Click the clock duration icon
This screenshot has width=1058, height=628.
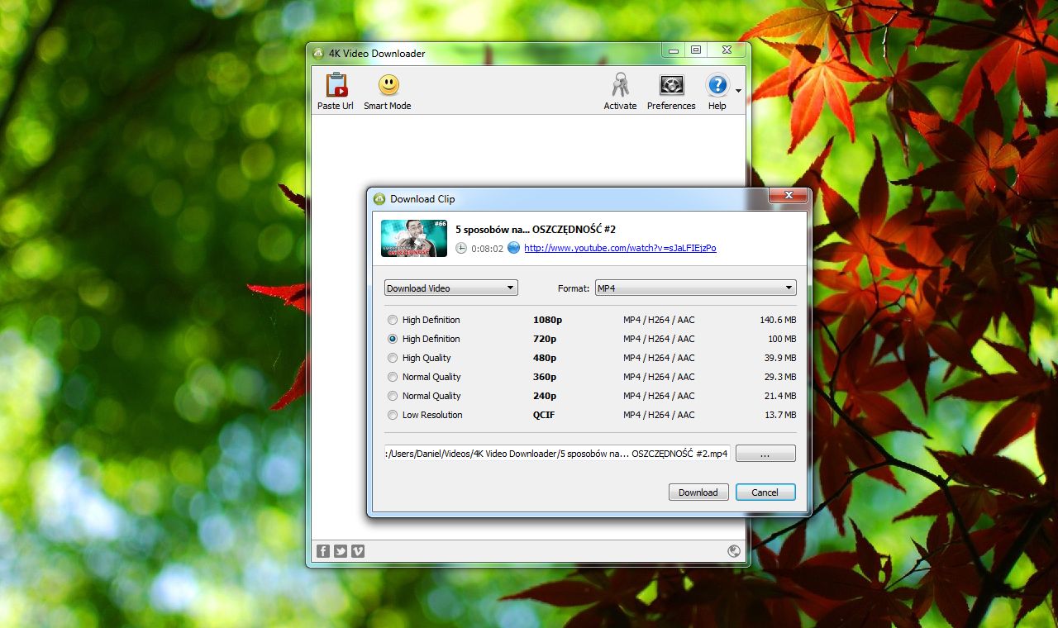point(461,248)
